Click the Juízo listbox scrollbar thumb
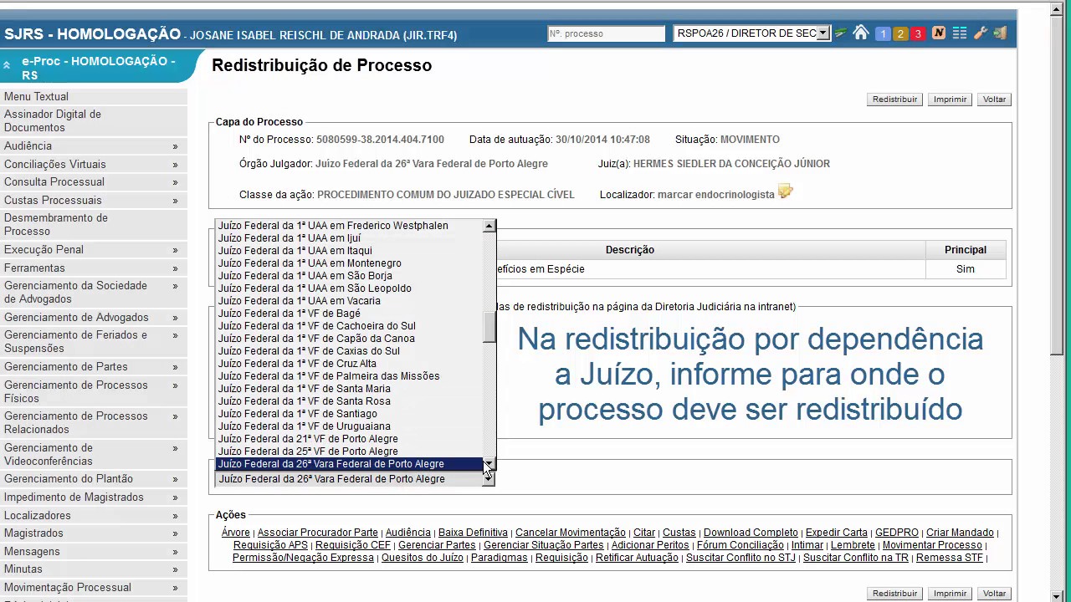The image size is (1071, 602). click(x=489, y=328)
